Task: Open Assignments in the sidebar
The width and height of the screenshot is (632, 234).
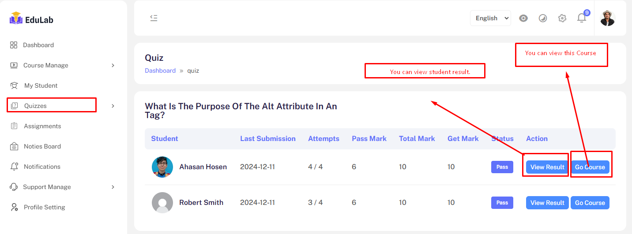Action: click(42, 126)
